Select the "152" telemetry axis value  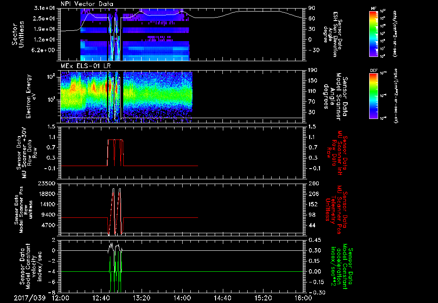(x=313, y=204)
